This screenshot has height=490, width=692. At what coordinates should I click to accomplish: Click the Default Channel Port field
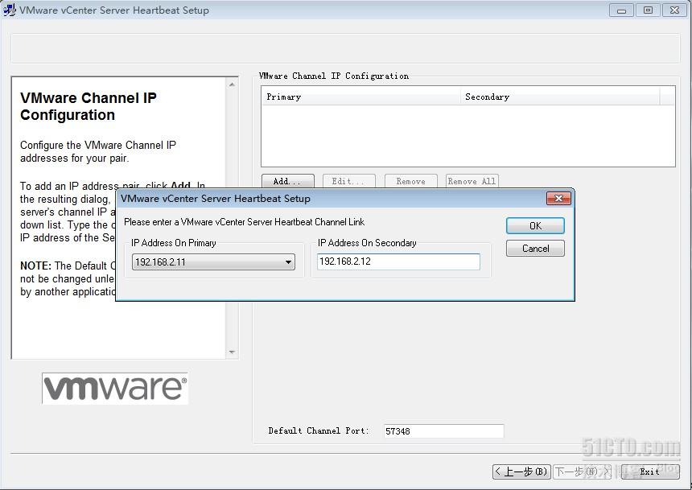443,430
